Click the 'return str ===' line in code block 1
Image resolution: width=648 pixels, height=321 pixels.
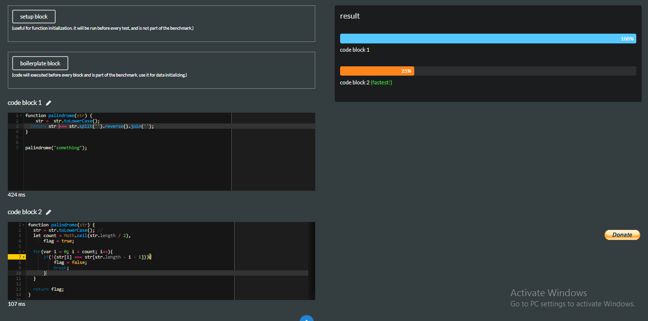(x=92, y=126)
